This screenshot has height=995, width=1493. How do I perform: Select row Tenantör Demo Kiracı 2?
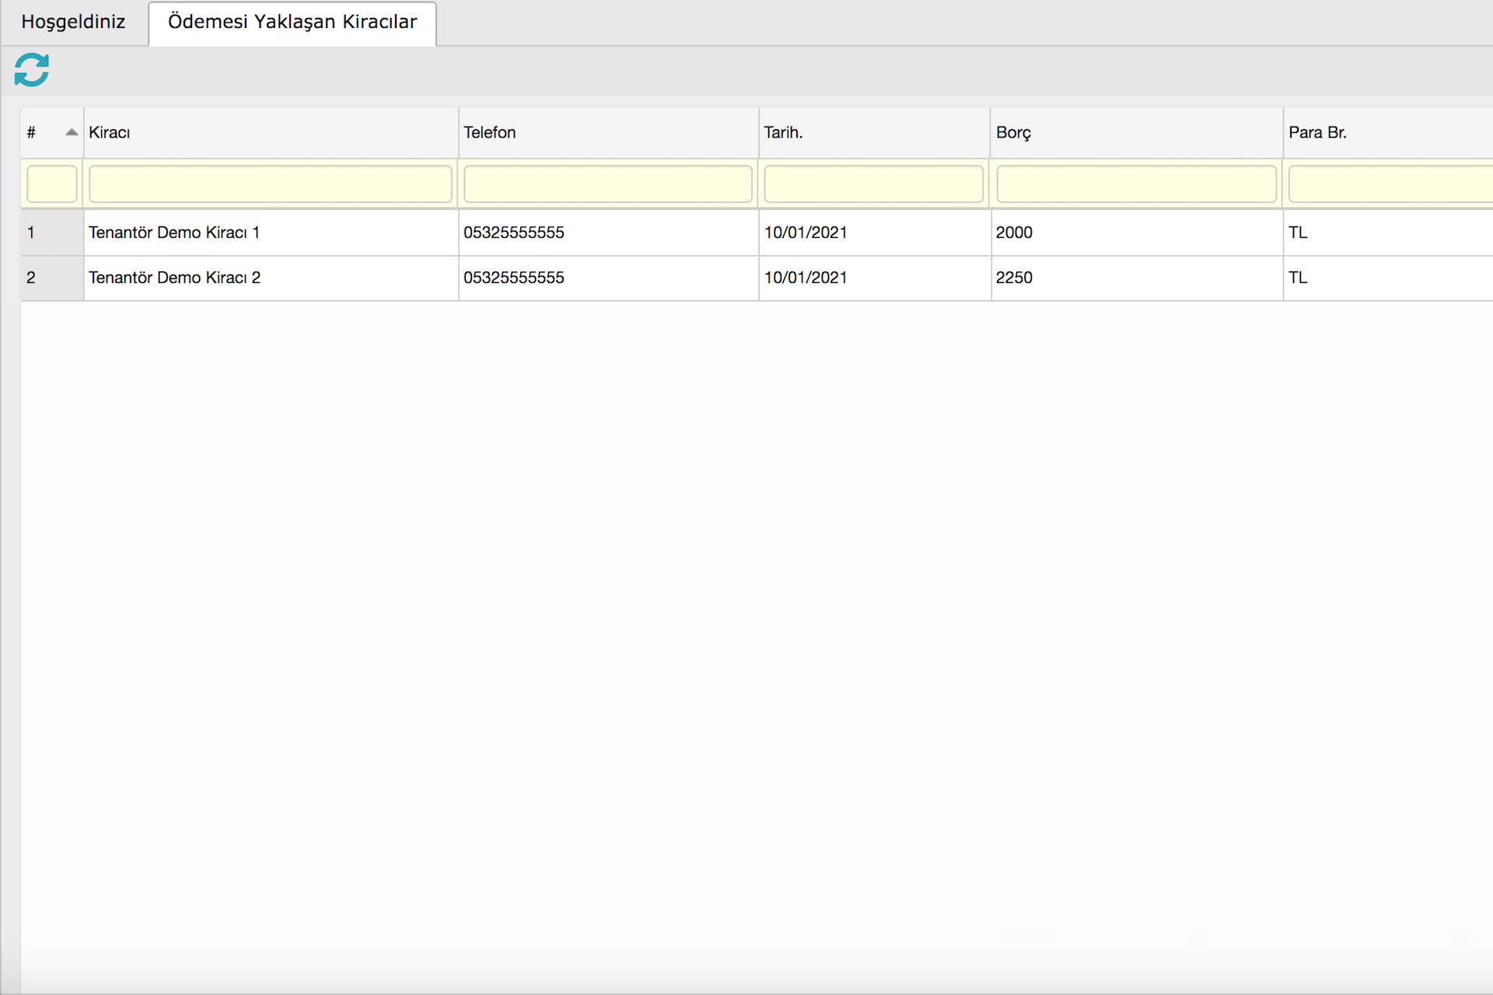coord(174,278)
